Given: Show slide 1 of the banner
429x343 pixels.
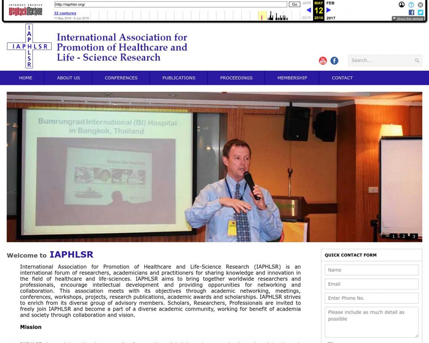Looking at the screenshot, I should (393, 236).
